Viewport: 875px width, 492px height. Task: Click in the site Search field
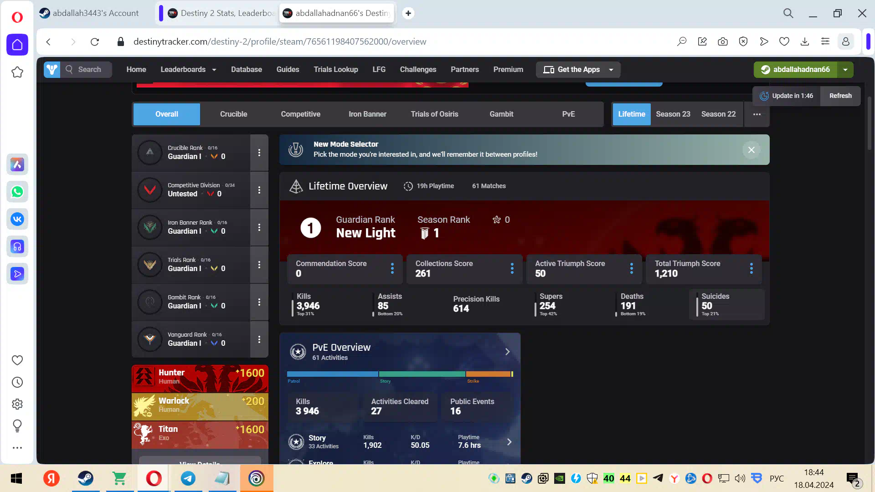point(86,69)
